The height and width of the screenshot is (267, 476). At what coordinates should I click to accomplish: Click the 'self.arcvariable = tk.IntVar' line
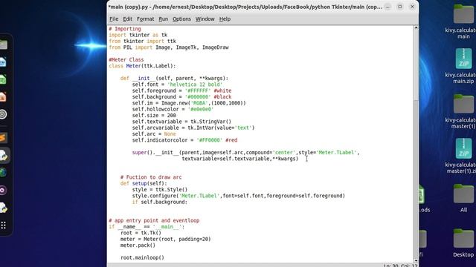[x=193, y=128]
